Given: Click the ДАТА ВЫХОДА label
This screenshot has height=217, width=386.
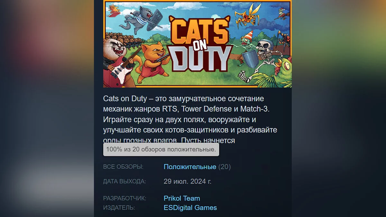Looking at the screenshot, I should tap(124, 181).
